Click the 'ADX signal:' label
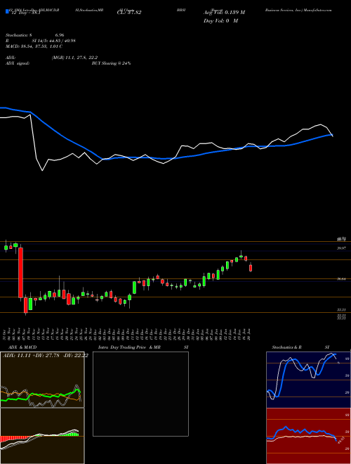 (18, 63)
